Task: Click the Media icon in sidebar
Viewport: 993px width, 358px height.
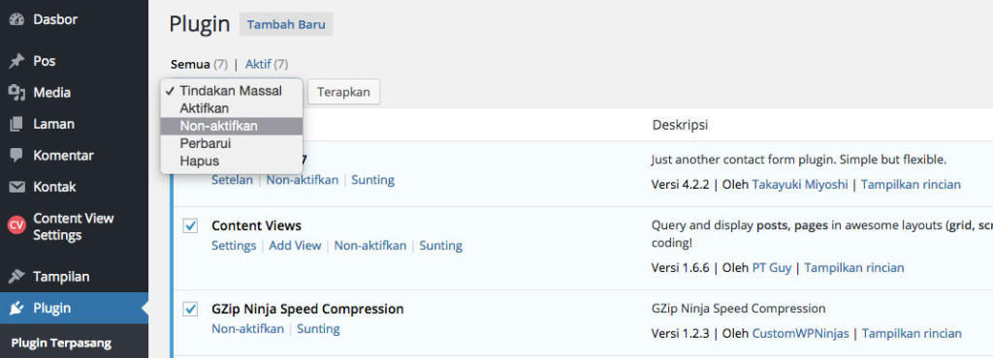Action: click(x=16, y=93)
